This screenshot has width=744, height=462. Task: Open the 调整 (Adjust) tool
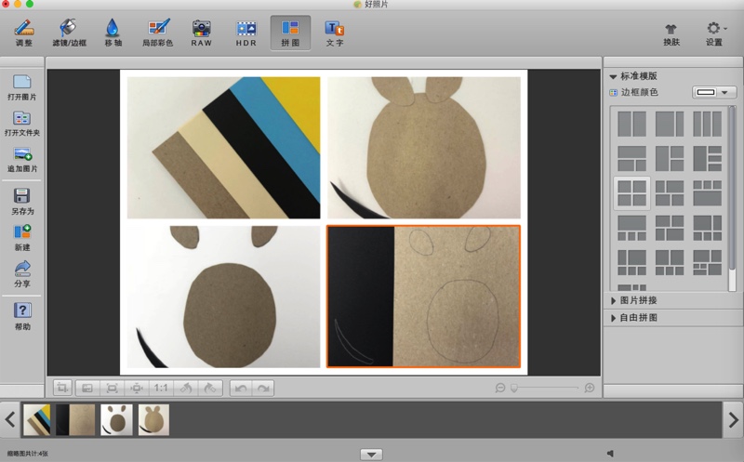[x=24, y=33]
